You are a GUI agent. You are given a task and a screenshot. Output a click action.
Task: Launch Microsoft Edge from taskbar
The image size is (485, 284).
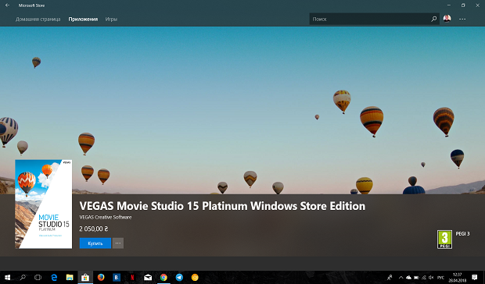(x=54, y=278)
